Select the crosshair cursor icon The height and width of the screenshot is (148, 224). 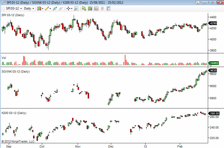pos(68,8)
